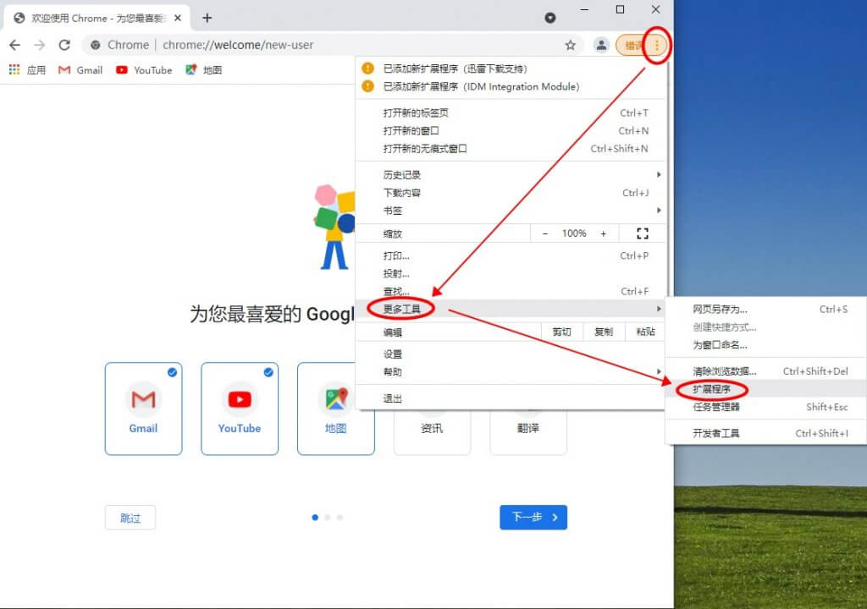Screen dimensions: 867x609
Task: Choose 打开新的窗口 from the menu
Action: tap(510, 130)
